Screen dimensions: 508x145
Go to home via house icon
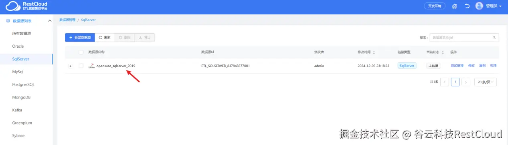(x=454, y=6)
